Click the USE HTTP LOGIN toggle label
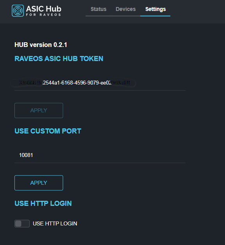Image resolution: width=225 pixels, height=245 pixels. tap(55, 223)
